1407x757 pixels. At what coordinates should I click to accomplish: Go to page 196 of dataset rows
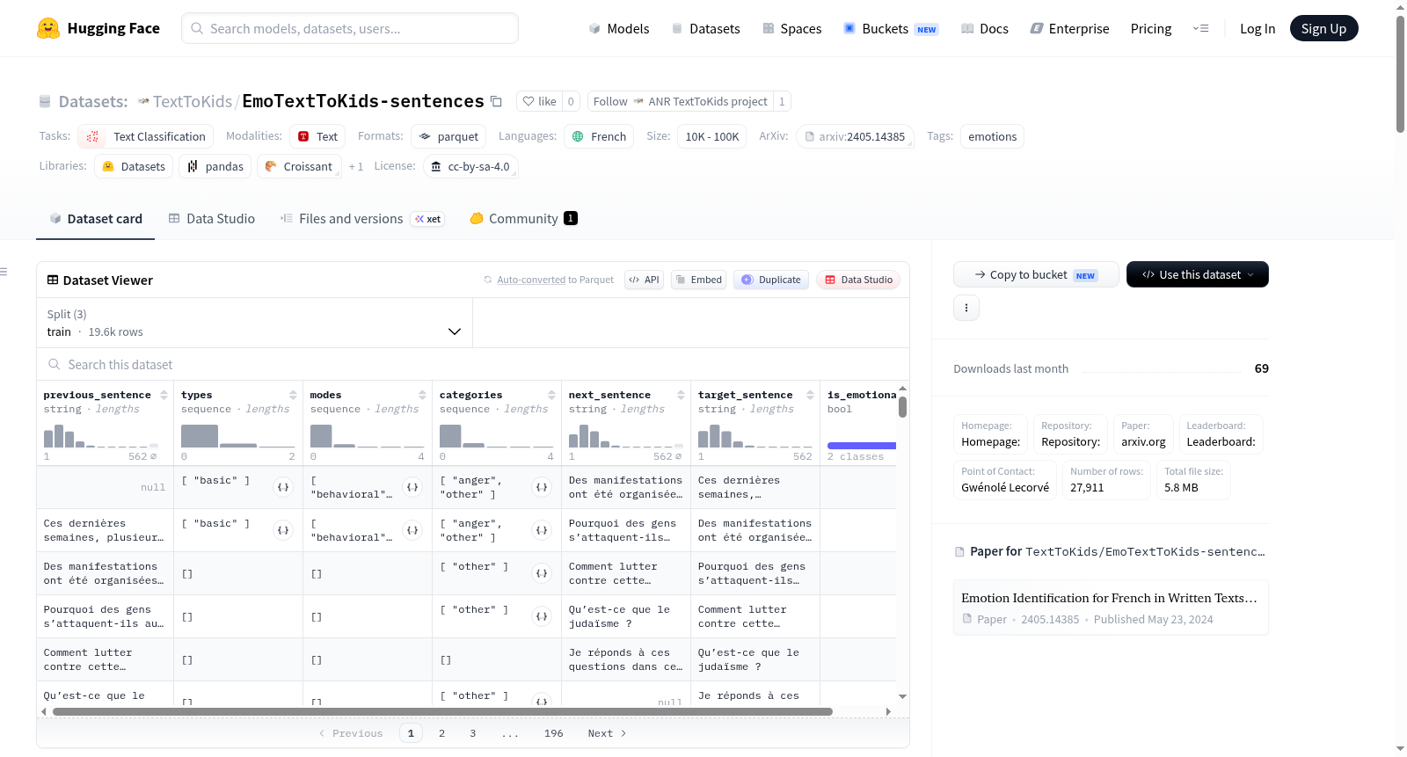coord(553,733)
